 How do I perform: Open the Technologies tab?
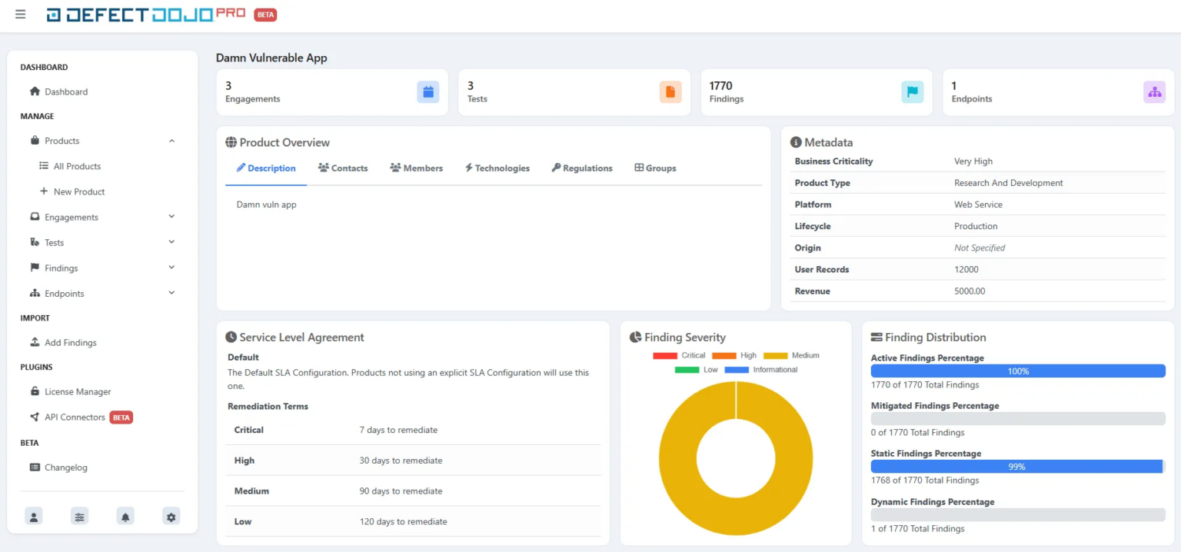pos(497,168)
